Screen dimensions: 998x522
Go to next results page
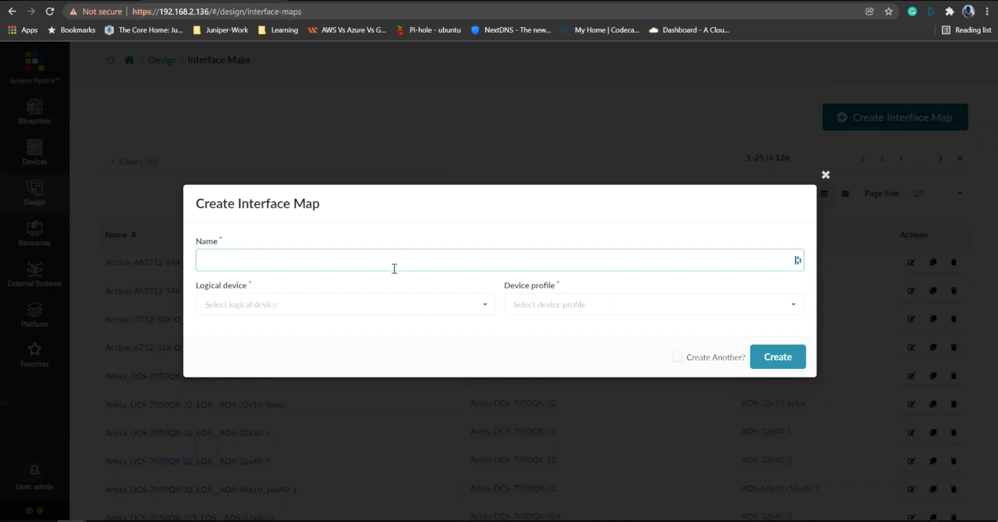tap(940, 159)
